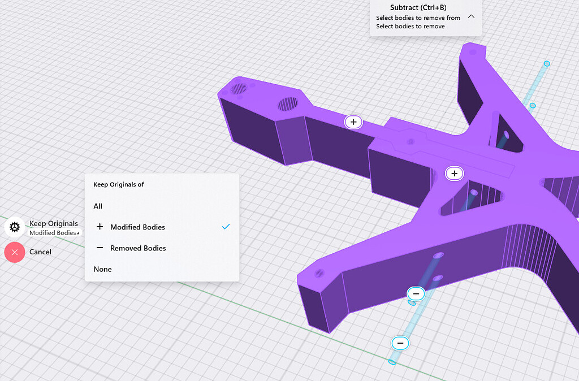The width and height of the screenshot is (579, 381).
Task: Click the lower minus badge on the cylinder axis
Action: [x=400, y=343]
